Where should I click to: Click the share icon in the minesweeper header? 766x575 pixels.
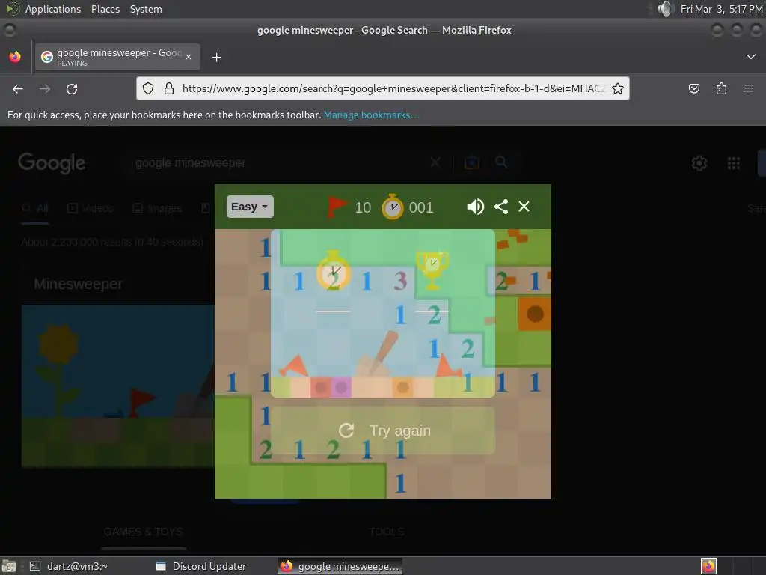501,207
